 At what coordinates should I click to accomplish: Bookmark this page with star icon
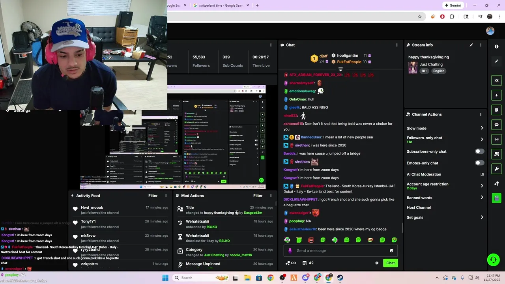click(420, 17)
